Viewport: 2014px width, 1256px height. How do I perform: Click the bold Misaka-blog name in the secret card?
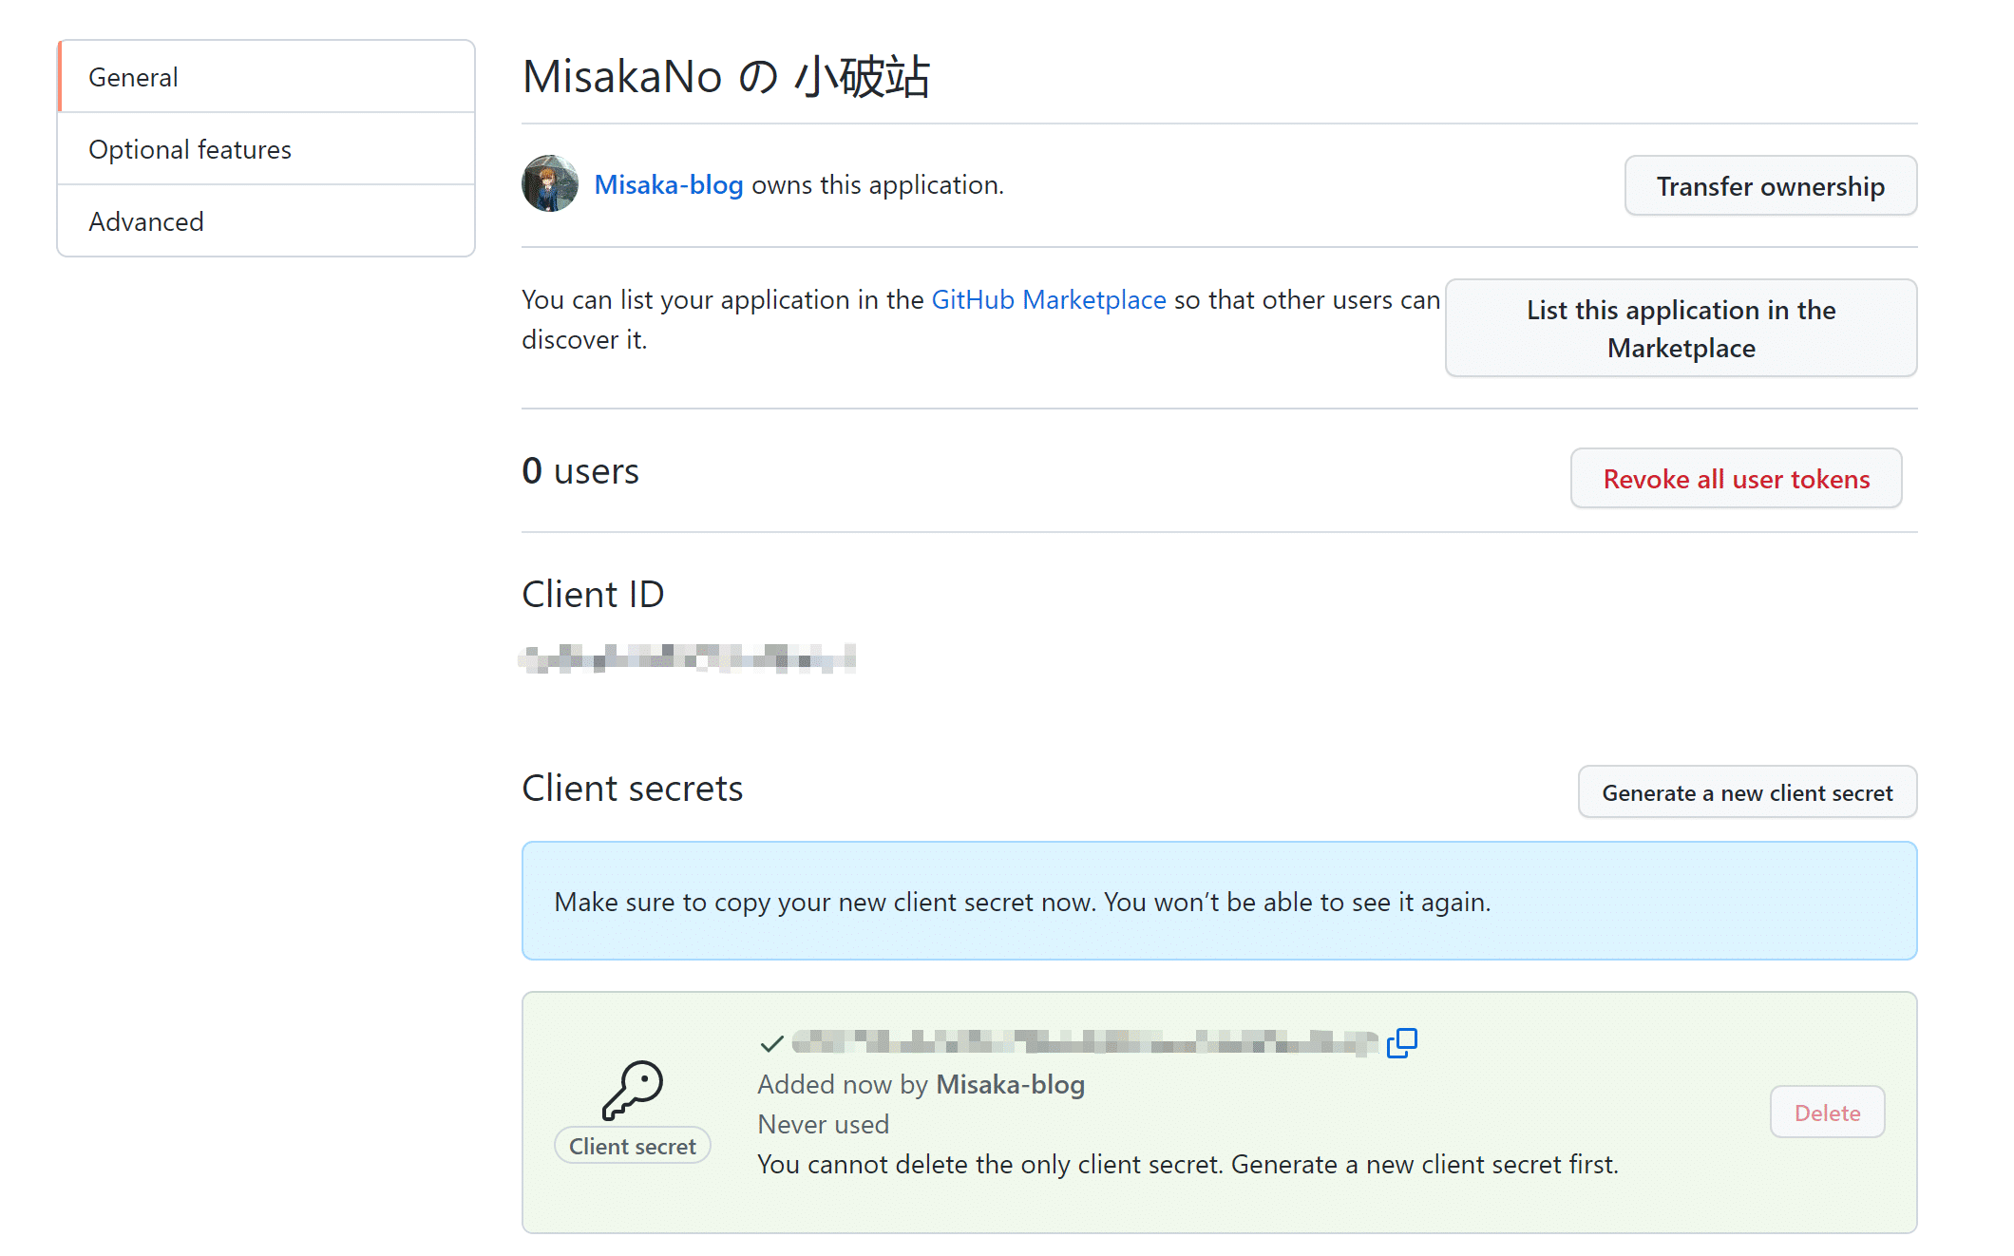point(1011,1084)
